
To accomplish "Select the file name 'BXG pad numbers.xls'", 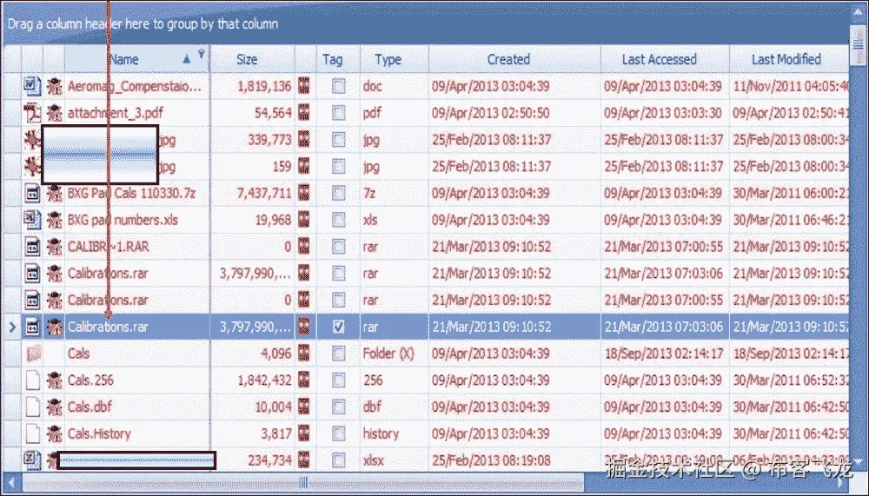I will click(x=123, y=220).
